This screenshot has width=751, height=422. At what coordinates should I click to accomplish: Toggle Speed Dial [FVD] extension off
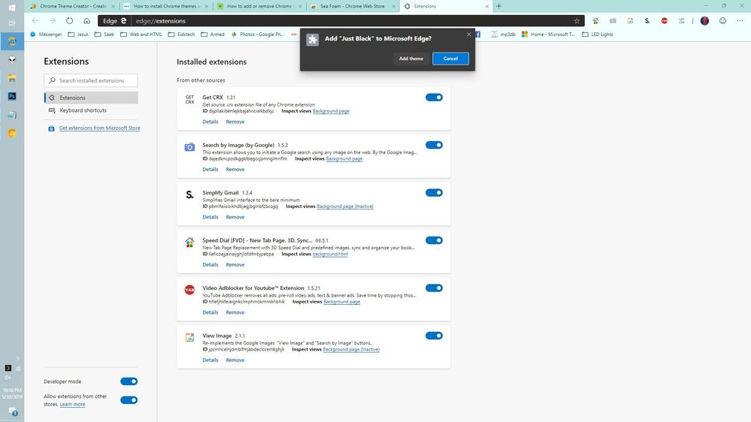(434, 240)
